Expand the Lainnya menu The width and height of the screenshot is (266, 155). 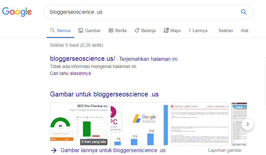[x=198, y=30]
